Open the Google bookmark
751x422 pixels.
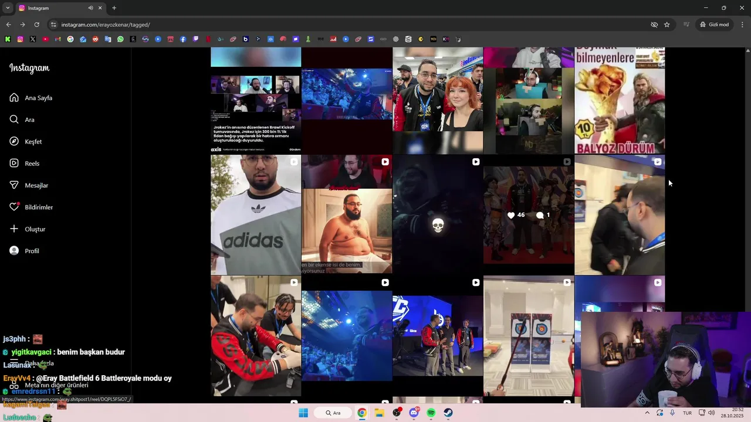click(x=70, y=39)
